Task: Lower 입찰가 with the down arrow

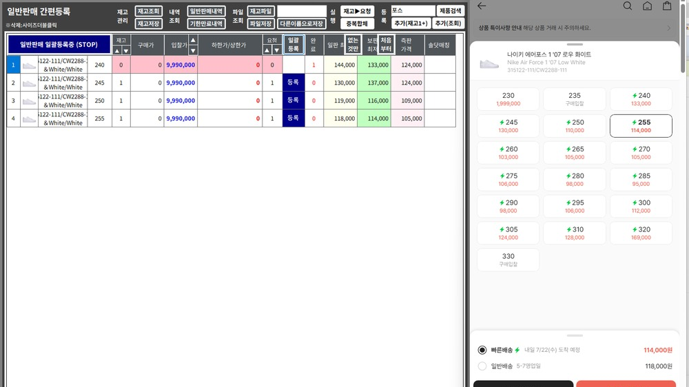Action: (x=193, y=50)
